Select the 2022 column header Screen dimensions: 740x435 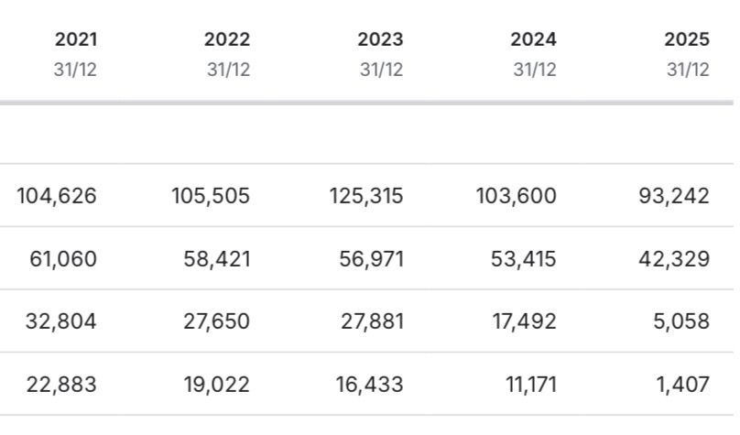[x=227, y=40]
